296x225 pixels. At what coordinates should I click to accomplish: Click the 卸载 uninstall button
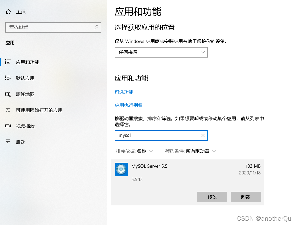pyautogui.click(x=246, y=197)
